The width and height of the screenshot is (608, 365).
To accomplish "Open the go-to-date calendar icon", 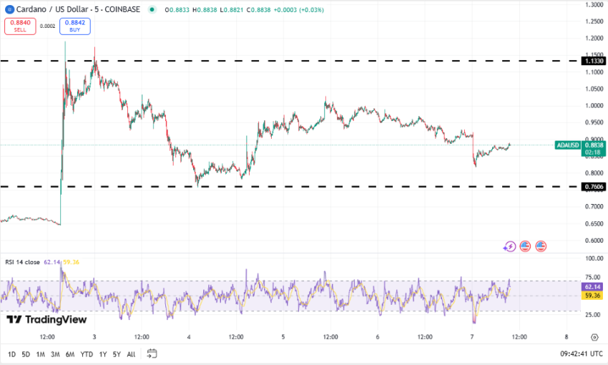I will (x=152, y=354).
